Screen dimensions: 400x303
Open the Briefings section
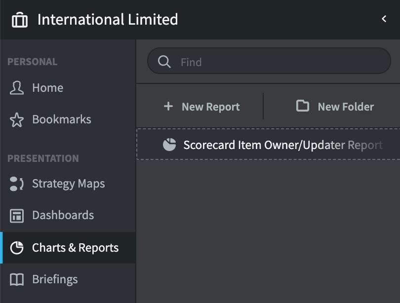tap(68, 279)
